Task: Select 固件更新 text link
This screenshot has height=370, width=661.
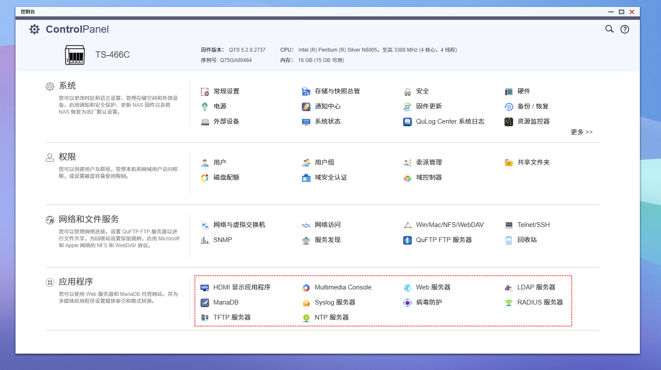Action: click(x=429, y=106)
